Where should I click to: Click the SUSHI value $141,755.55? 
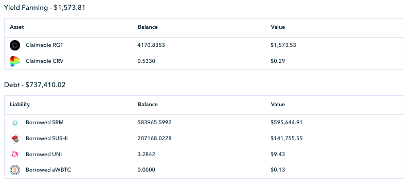[x=287, y=138]
